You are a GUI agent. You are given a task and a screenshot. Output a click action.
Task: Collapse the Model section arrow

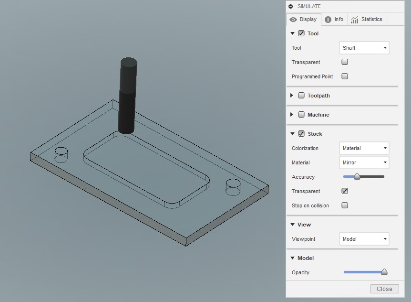(x=293, y=258)
